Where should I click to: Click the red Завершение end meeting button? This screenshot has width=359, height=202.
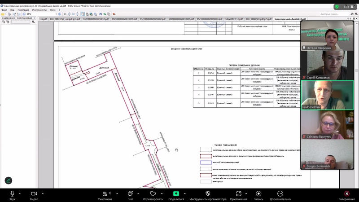tap(346, 193)
